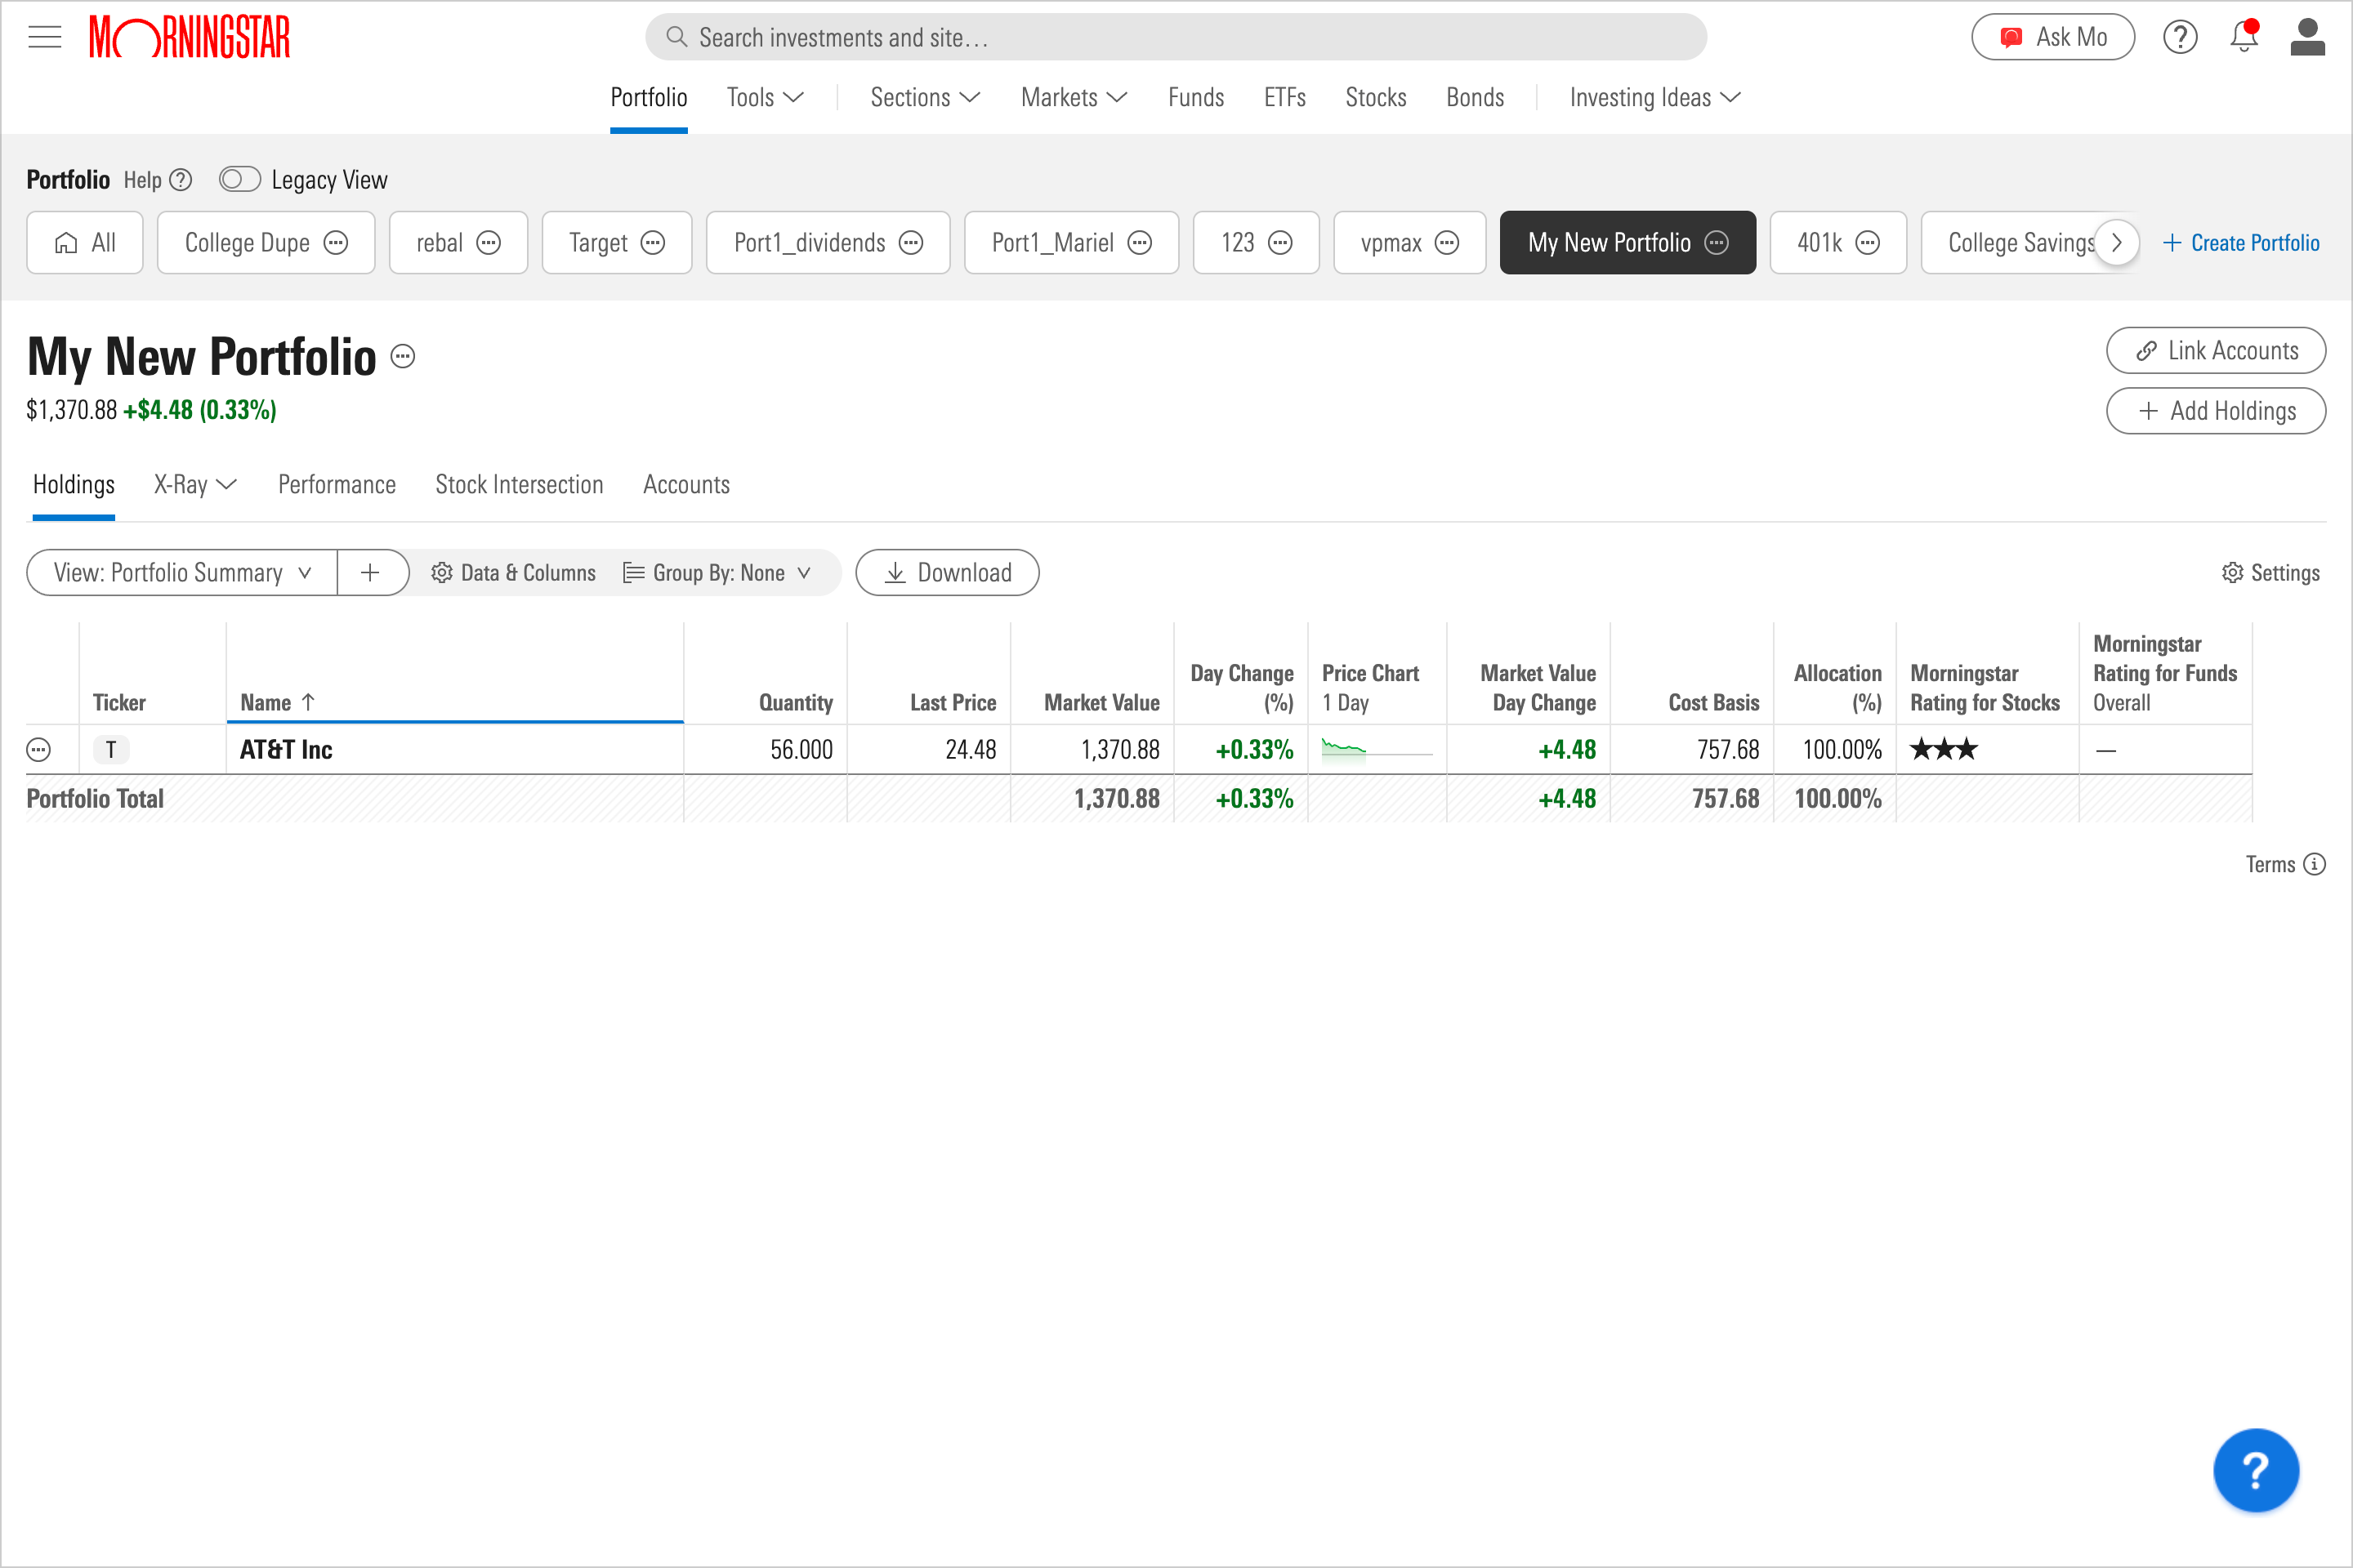The height and width of the screenshot is (1568, 2353).
Task: Go to the Funds nav item
Action: coord(1195,98)
